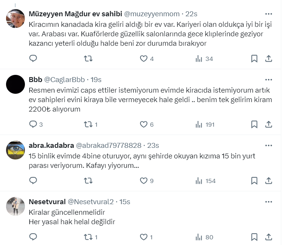Viewport: 282px width, 245px height.
Task: Open more options menu on Bbb's tweet
Action: [268, 79]
